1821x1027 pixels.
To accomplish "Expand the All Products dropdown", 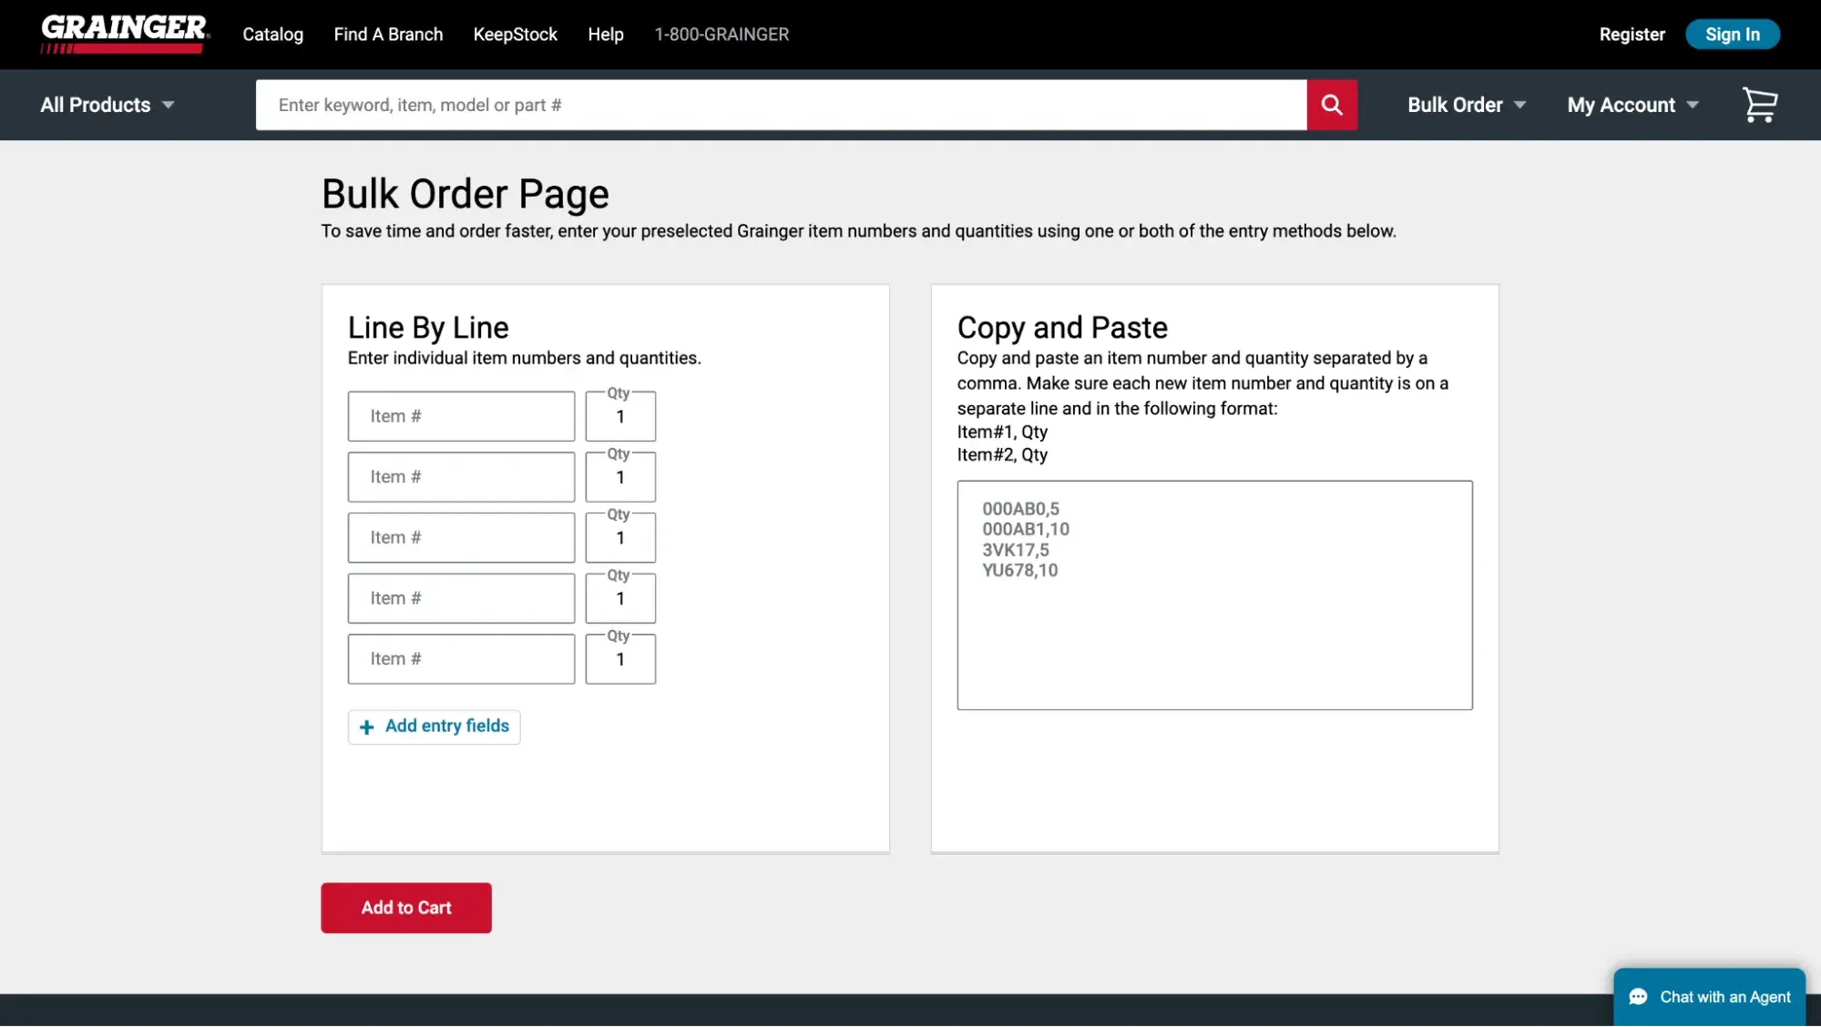I will (x=107, y=105).
